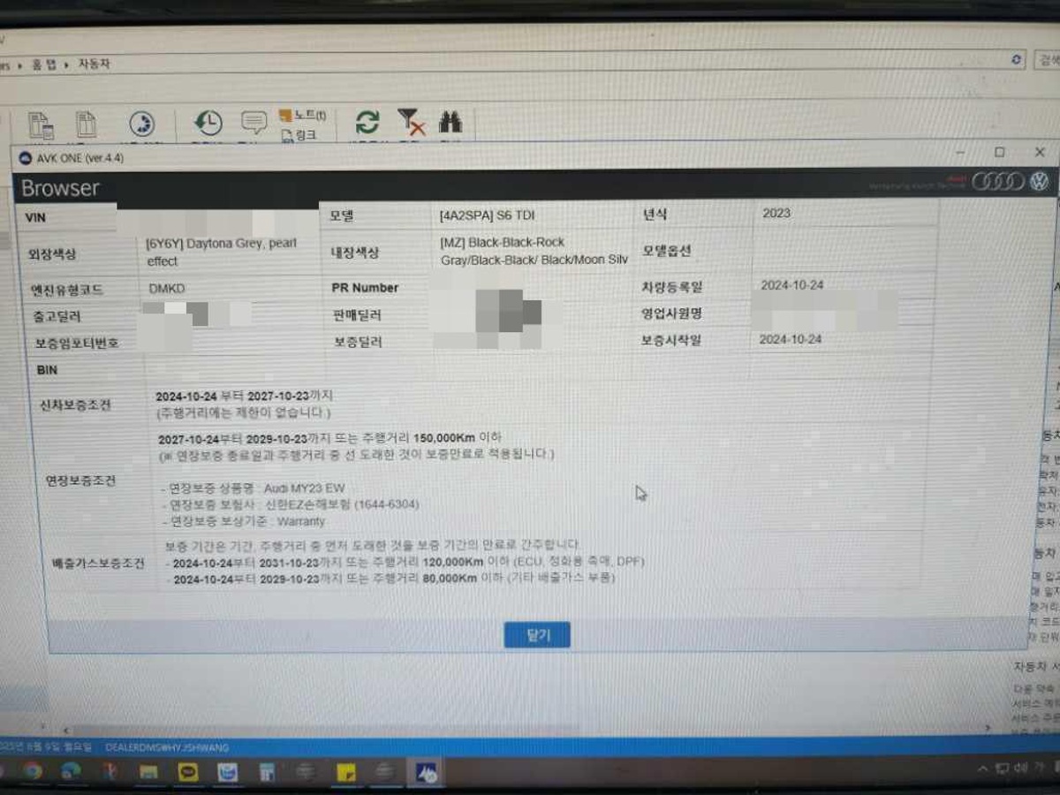Click the 링크 link toolbar item

299,135
